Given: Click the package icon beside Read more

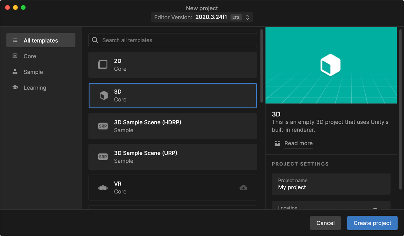Looking at the screenshot, I should pyautogui.click(x=277, y=143).
